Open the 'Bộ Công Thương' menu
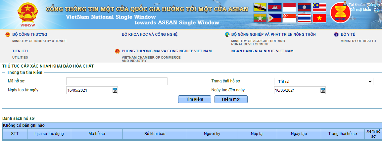Image resolution: width=382 pixels, height=142 pixels. [29, 34]
